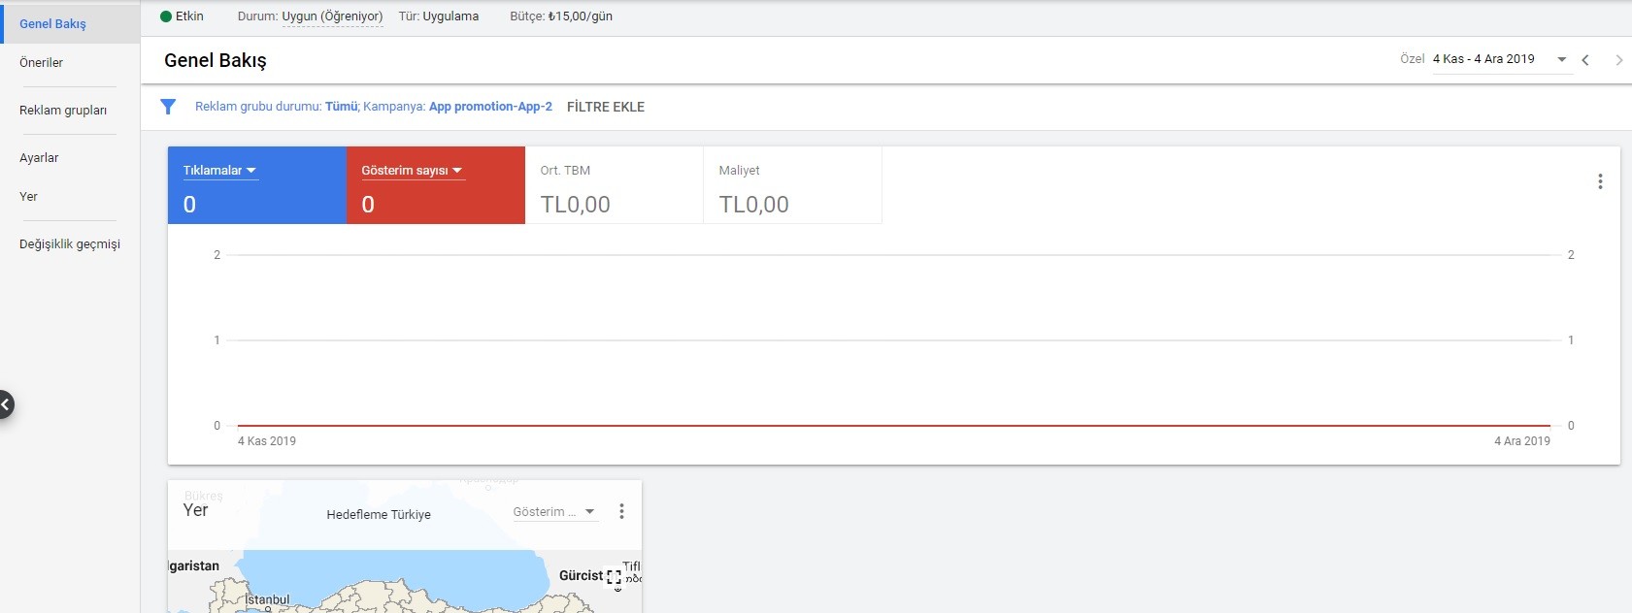Select Öneriler in the sidebar

point(42,63)
